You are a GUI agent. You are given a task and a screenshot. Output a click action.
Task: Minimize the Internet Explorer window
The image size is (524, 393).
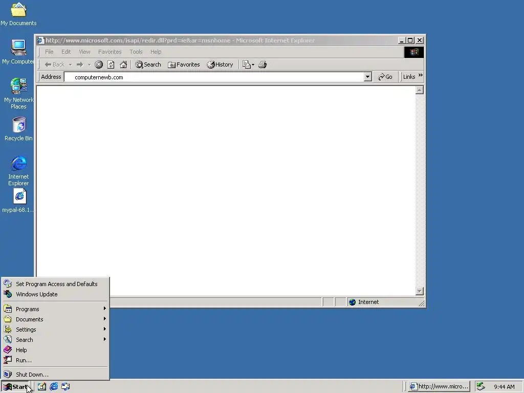(402, 40)
